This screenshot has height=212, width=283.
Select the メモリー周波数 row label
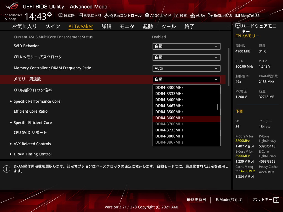27,79
